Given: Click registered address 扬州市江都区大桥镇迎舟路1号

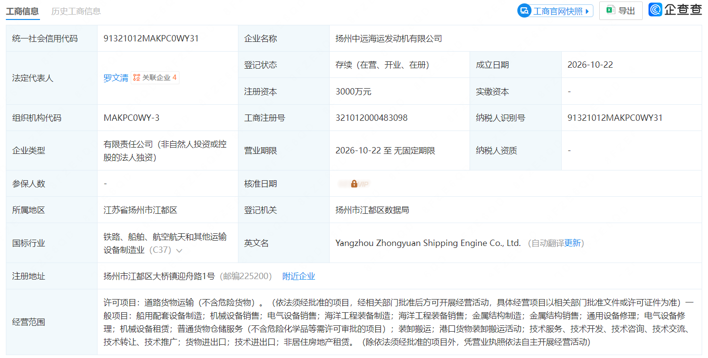Looking at the screenshot, I should [x=159, y=276].
